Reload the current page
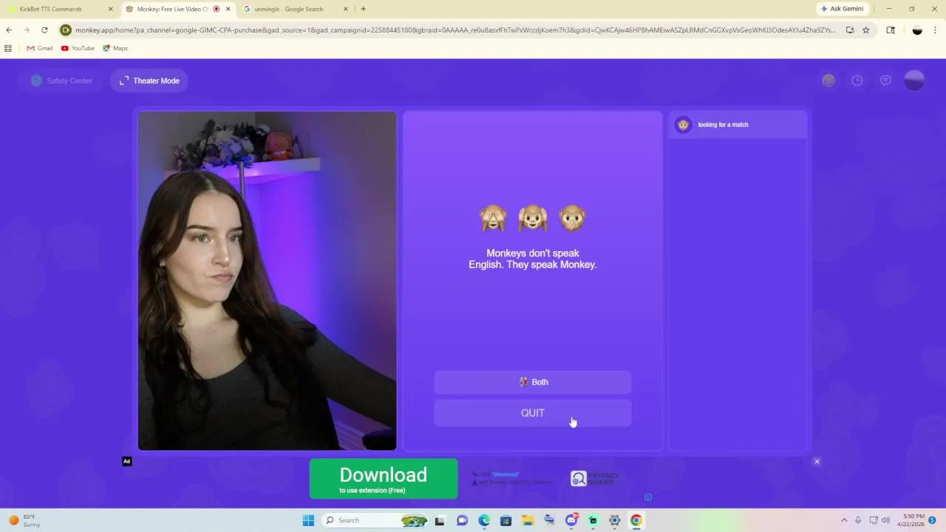This screenshot has height=532, width=946. point(44,30)
